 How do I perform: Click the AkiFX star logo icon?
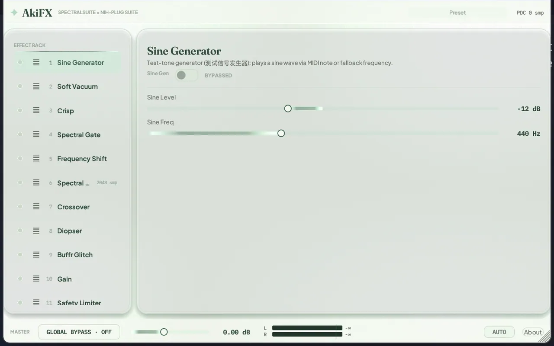(x=14, y=13)
